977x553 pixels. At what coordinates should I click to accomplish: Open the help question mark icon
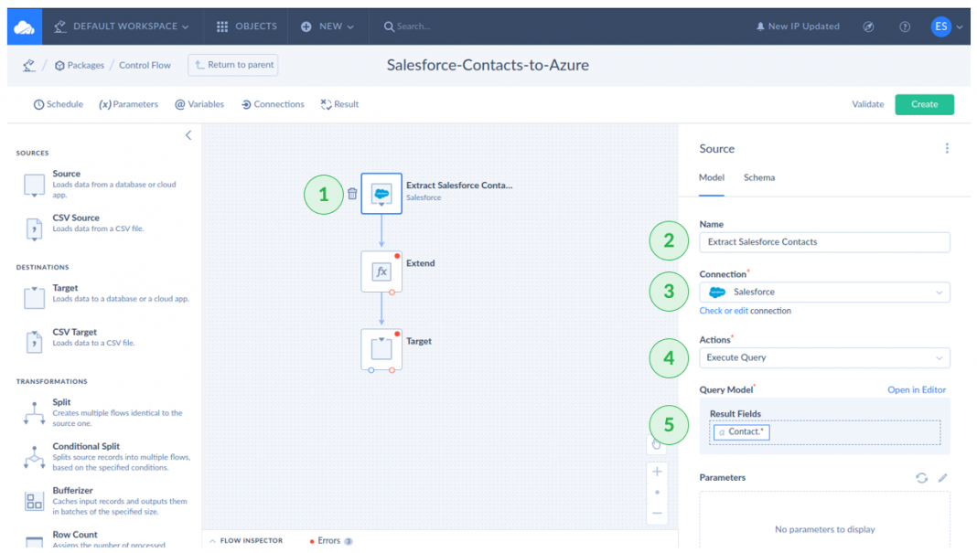click(905, 27)
